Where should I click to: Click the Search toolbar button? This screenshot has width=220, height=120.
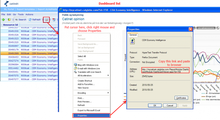tap(21, 19)
